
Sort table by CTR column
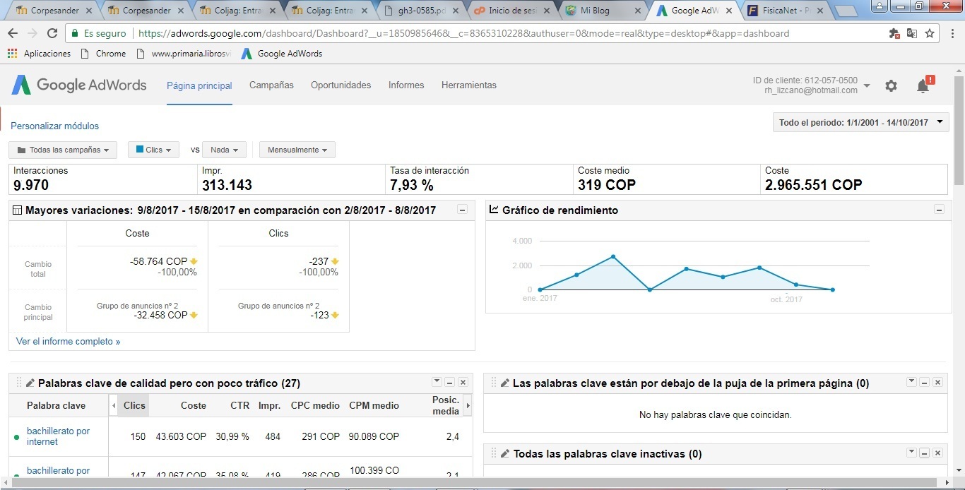(239, 405)
